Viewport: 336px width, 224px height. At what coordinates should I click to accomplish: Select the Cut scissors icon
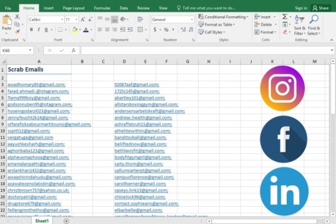coord(17,17)
